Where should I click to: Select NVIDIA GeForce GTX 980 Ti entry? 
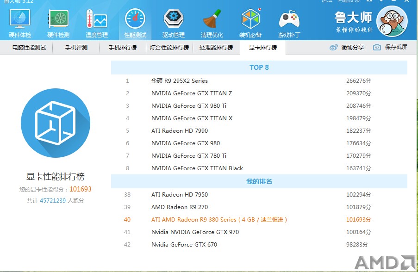[189, 106]
